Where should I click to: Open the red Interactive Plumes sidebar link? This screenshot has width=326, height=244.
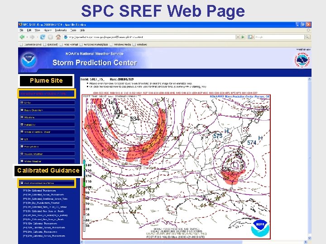tap(43, 94)
